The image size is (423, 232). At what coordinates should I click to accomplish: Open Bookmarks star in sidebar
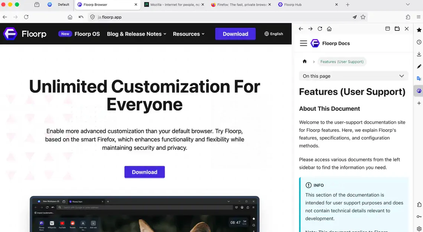tap(419, 30)
